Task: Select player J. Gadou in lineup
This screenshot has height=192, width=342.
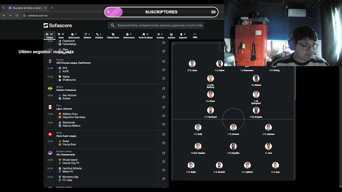Action: coord(220,66)
